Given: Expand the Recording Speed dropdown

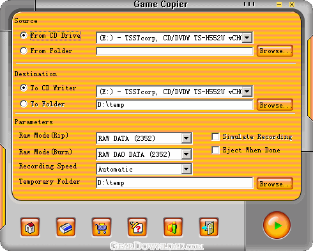Looking at the screenshot, I should coord(187,169).
